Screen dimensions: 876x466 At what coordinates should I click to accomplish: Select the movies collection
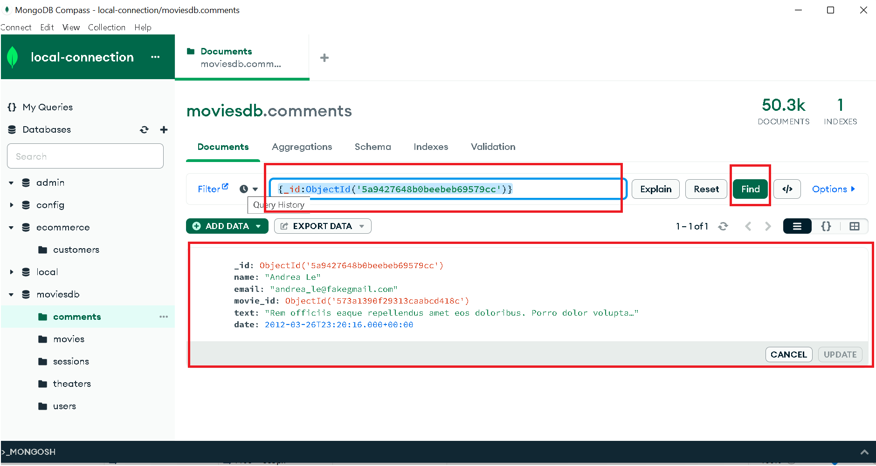pos(69,339)
